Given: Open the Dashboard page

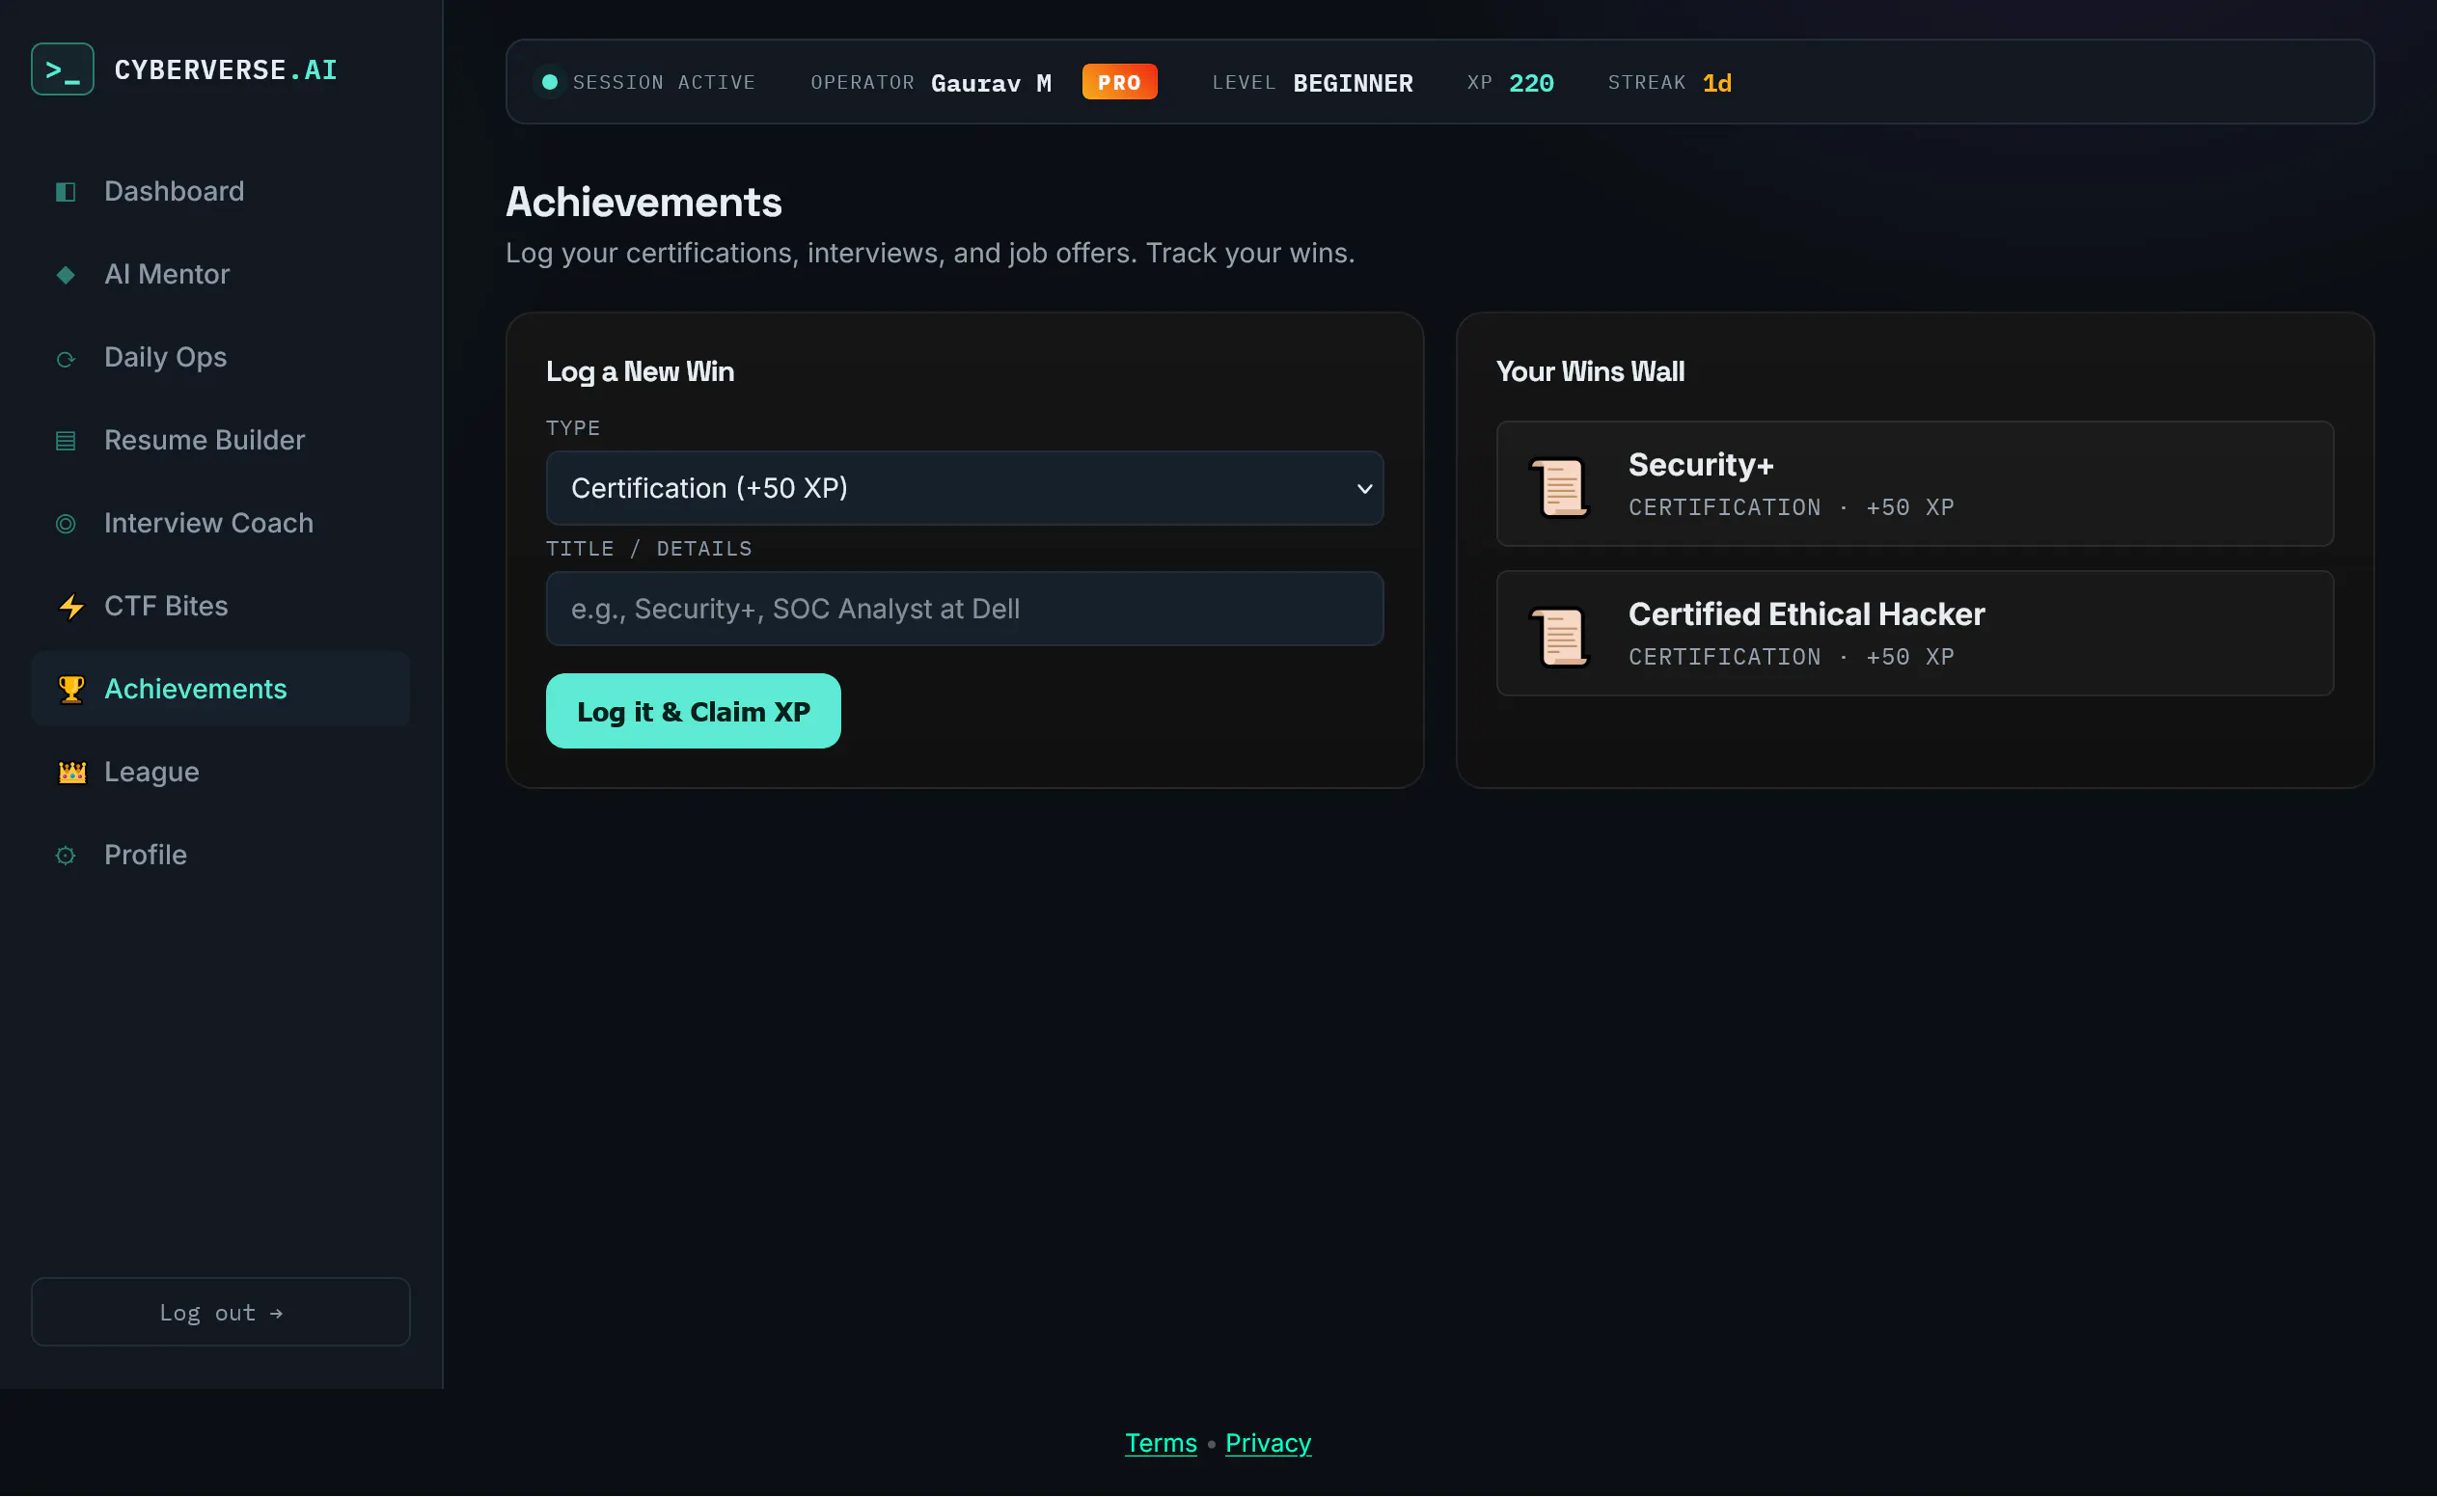Looking at the screenshot, I should pos(221,191).
